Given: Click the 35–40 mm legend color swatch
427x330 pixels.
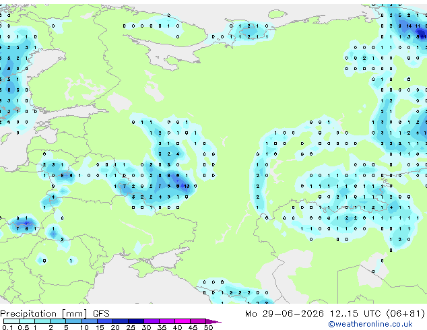Looking at the screenshot, I should pyautogui.click(x=166, y=321).
